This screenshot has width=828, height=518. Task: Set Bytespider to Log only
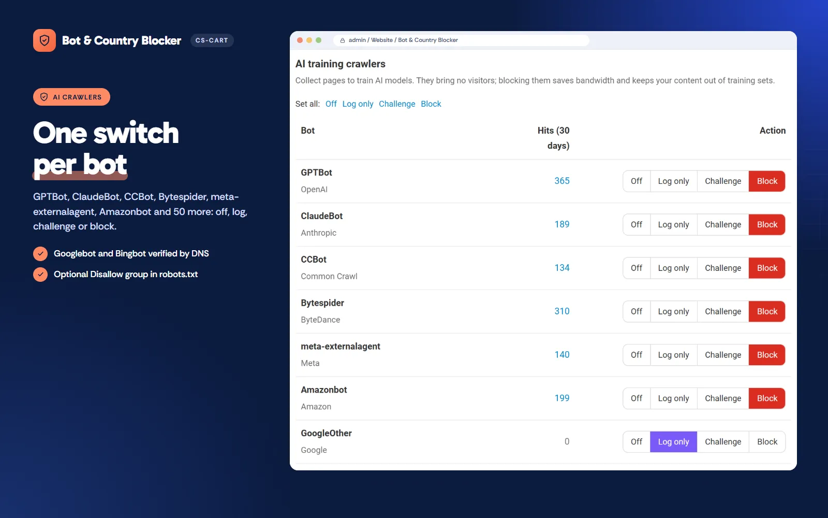click(674, 312)
